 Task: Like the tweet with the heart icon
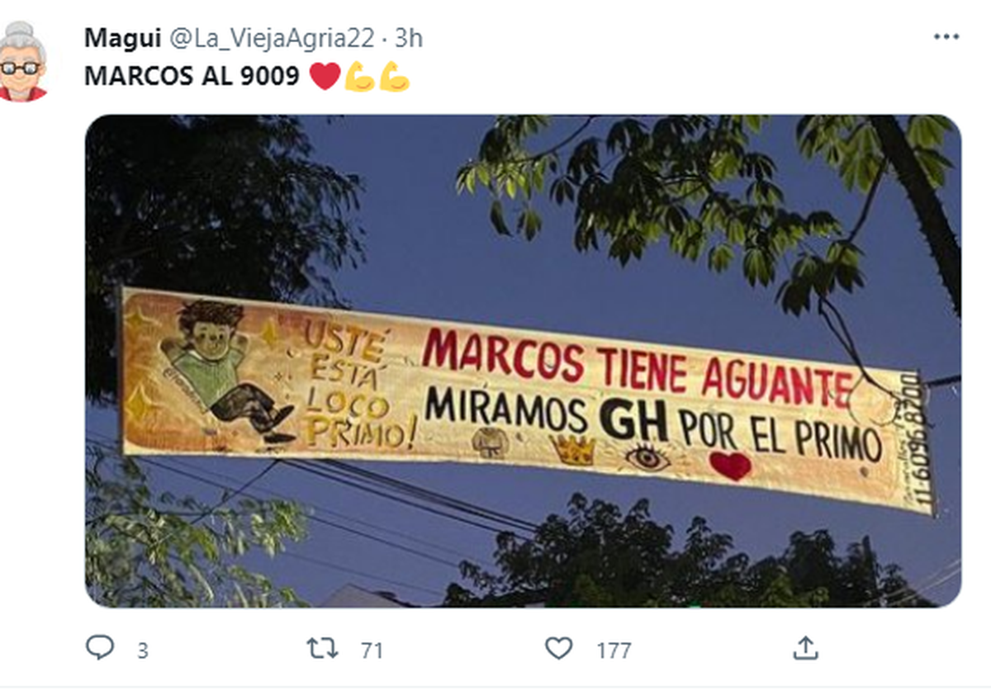[x=559, y=649]
